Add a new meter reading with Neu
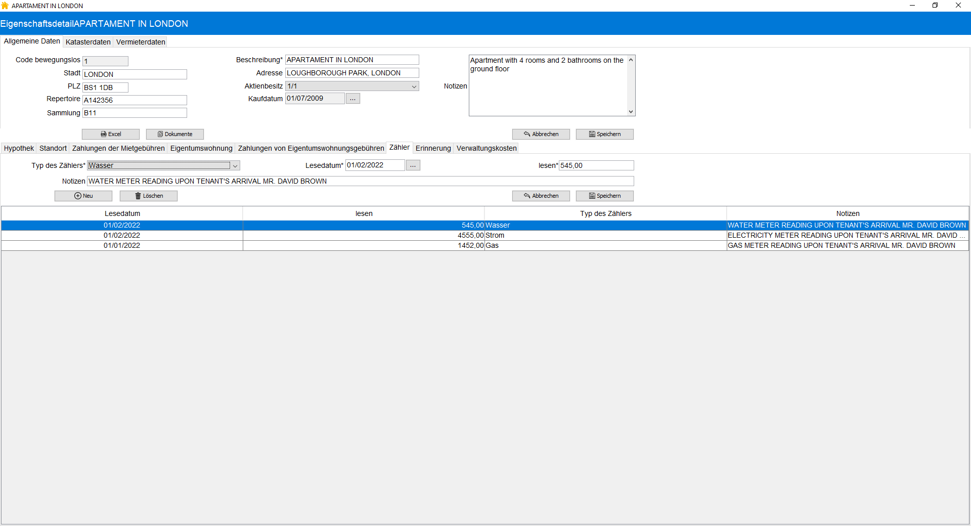 coord(83,196)
